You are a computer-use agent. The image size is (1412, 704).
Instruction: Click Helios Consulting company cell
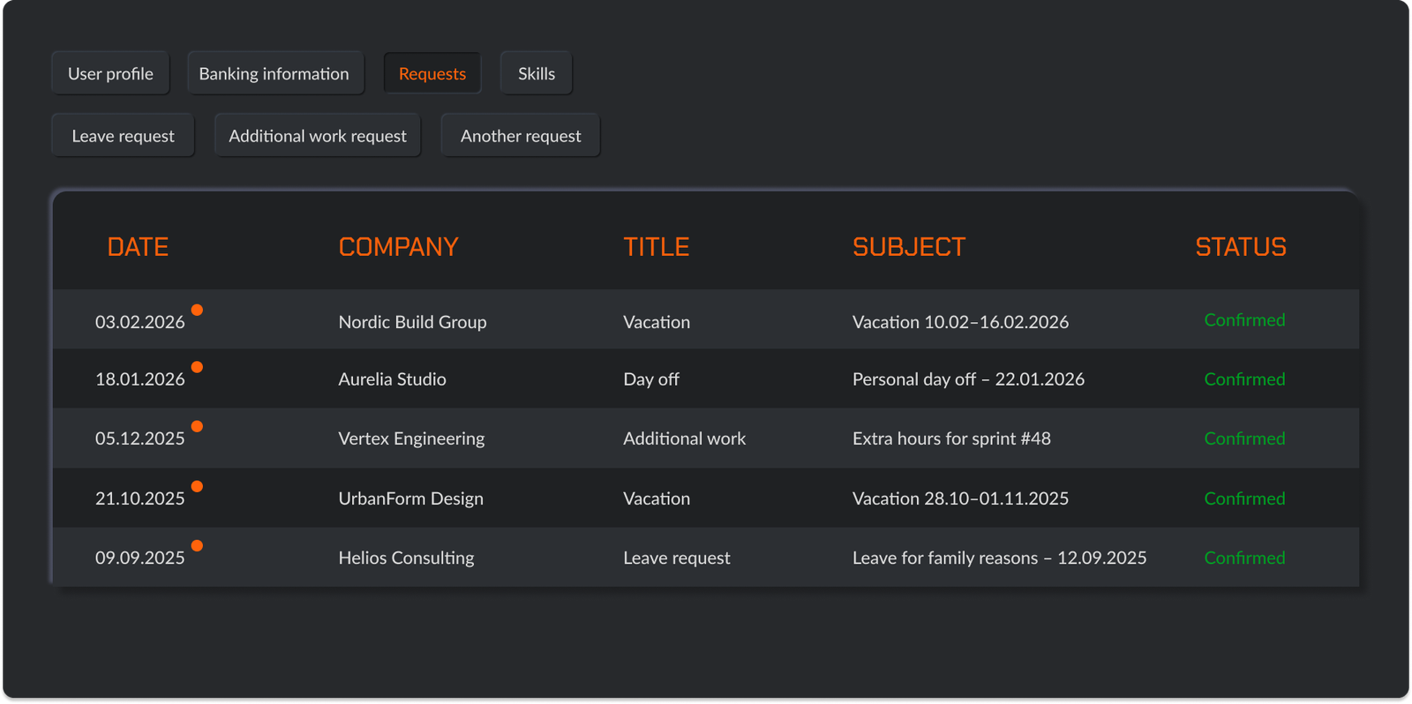(x=406, y=558)
